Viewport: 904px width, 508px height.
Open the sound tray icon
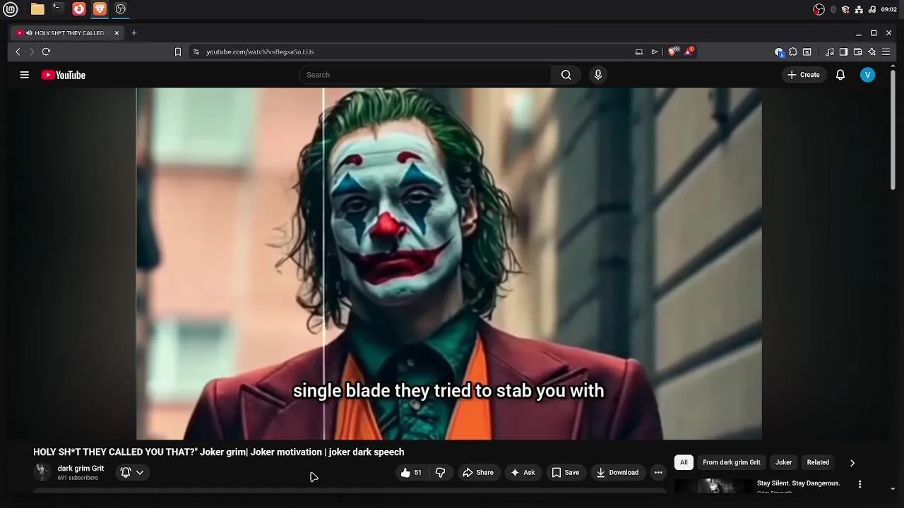[872, 9]
